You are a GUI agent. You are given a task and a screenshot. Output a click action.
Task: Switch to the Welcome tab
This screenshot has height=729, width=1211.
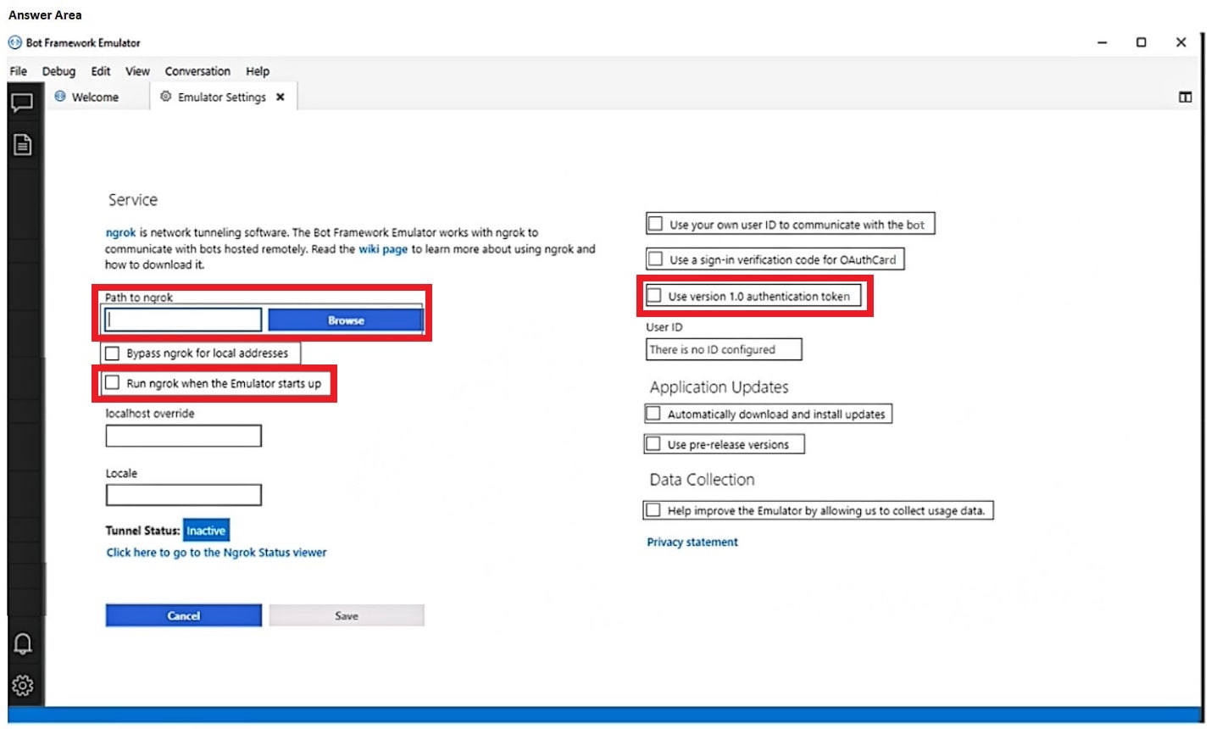tap(95, 97)
